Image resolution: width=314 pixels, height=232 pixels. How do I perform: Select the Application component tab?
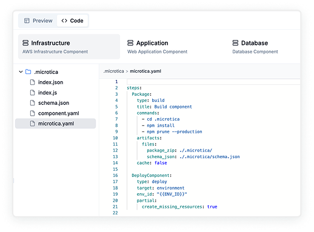click(157, 47)
